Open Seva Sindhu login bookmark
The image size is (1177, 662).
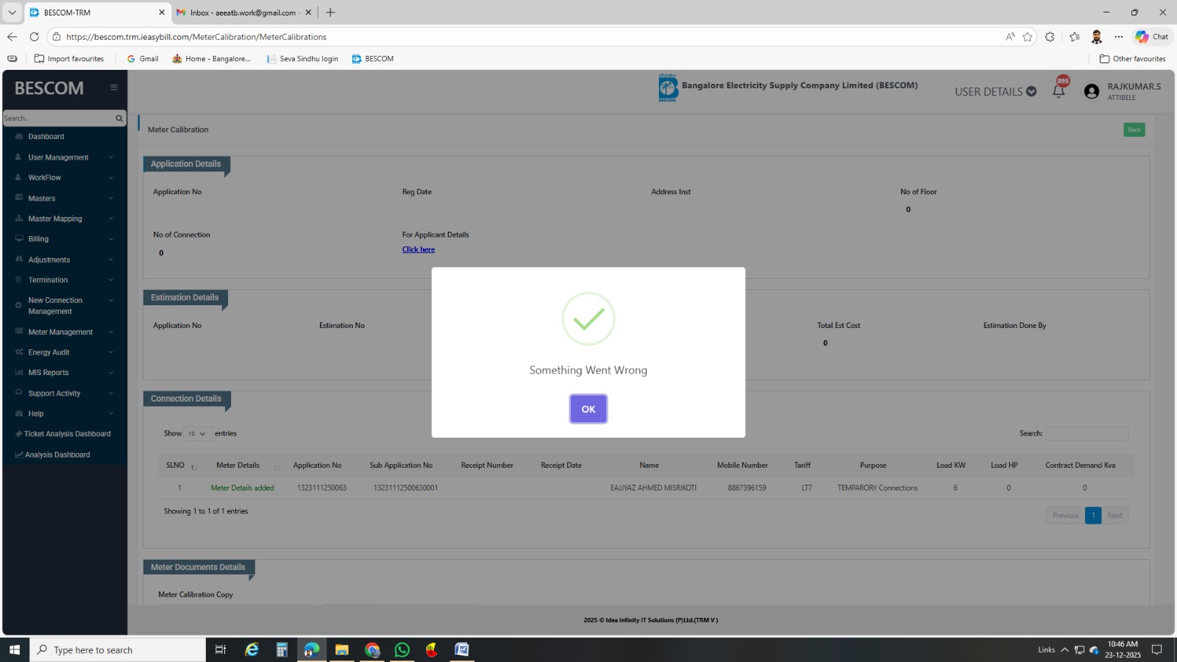(302, 59)
